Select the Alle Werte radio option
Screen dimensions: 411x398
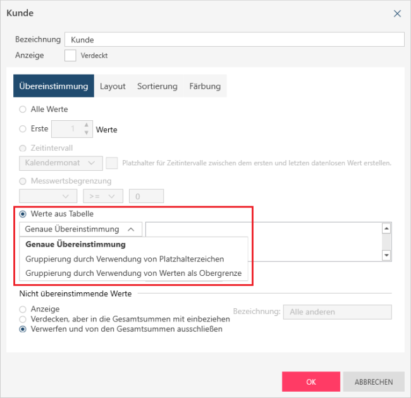pos(23,109)
